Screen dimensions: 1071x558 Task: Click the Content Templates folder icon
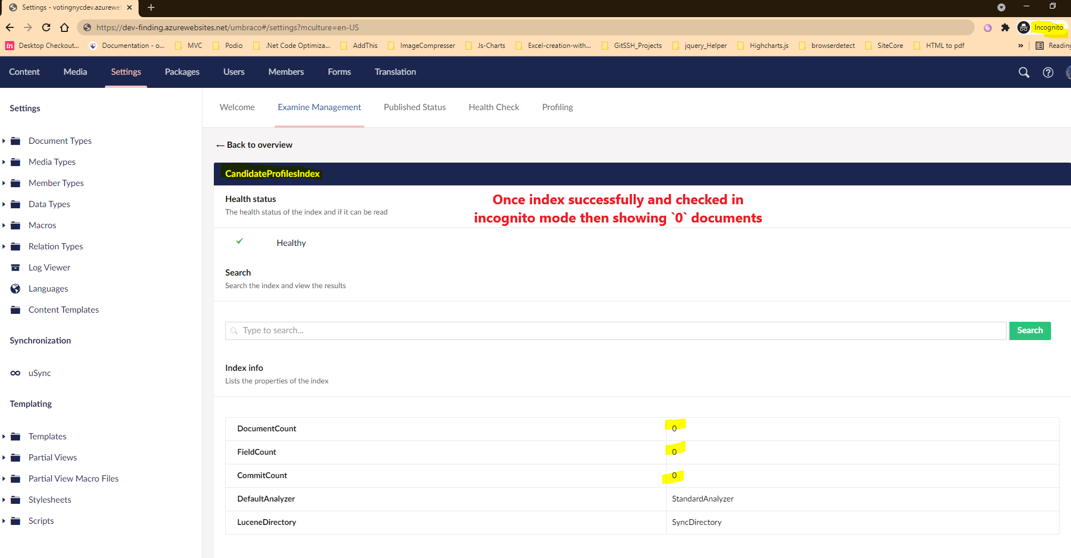(x=15, y=309)
